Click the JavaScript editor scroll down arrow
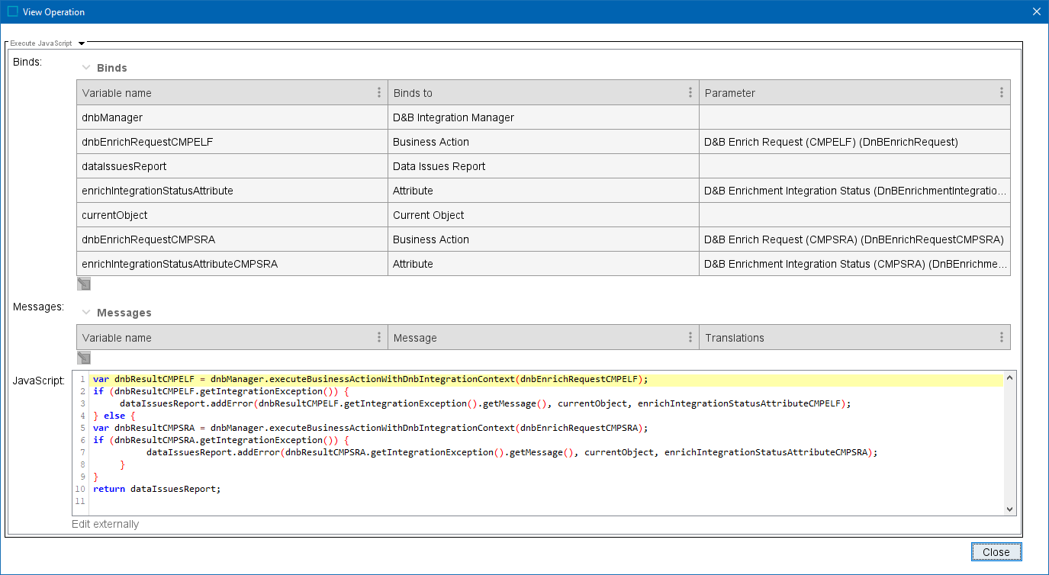 pos(1010,509)
